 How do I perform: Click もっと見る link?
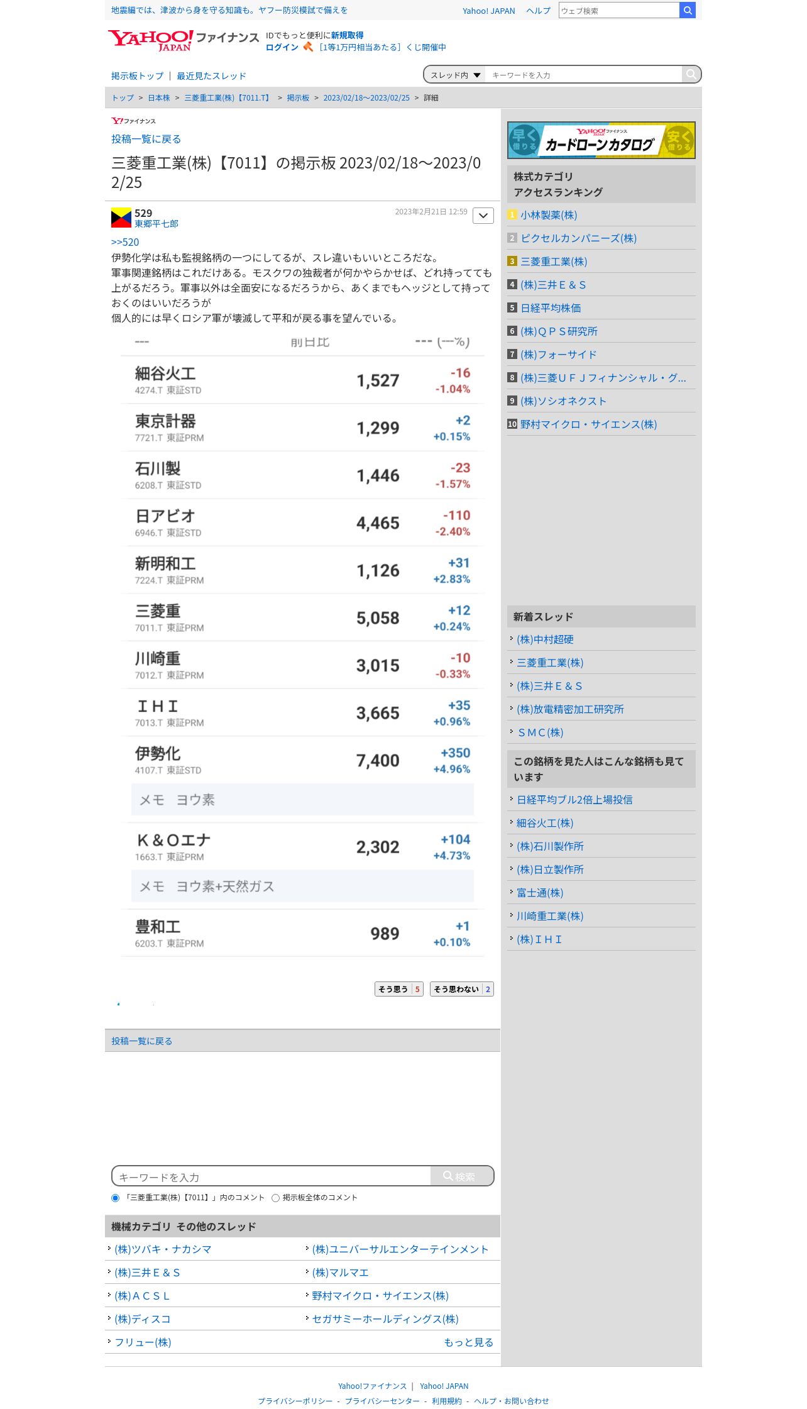click(468, 1342)
